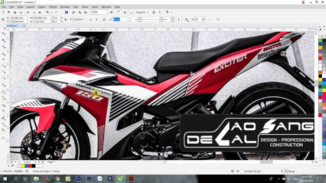Open Adobe Illustrator from the taskbar
The width and height of the screenshot is (326, 183).
(131, 179)
